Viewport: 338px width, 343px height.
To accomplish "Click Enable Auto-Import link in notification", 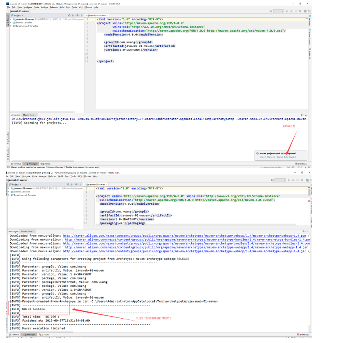I will coord(286,157).
